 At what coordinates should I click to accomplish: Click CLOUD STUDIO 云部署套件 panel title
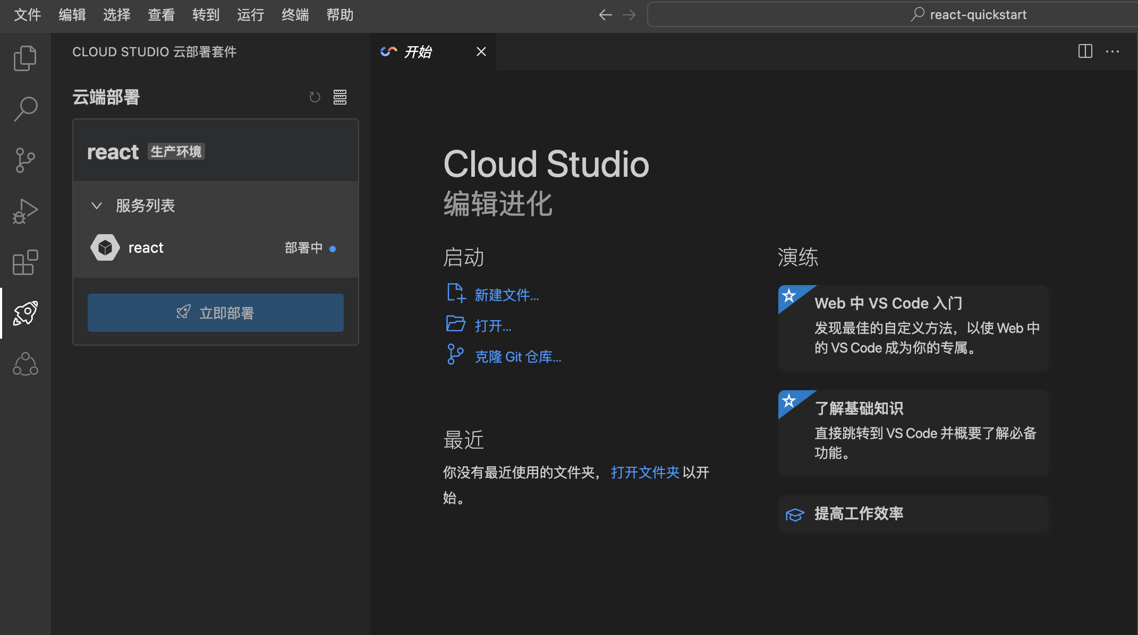point(155,52)
